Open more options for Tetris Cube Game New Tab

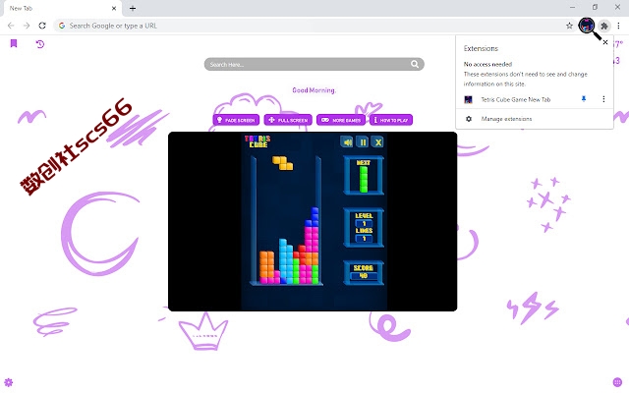coord(603,99)
